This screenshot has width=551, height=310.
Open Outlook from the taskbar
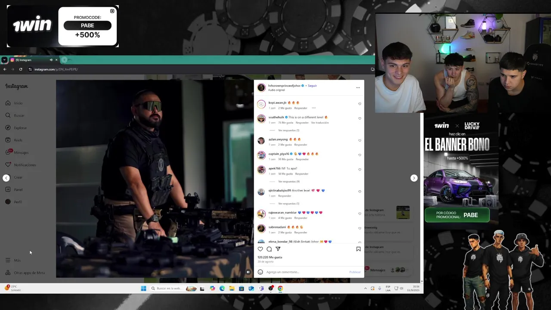251,288
